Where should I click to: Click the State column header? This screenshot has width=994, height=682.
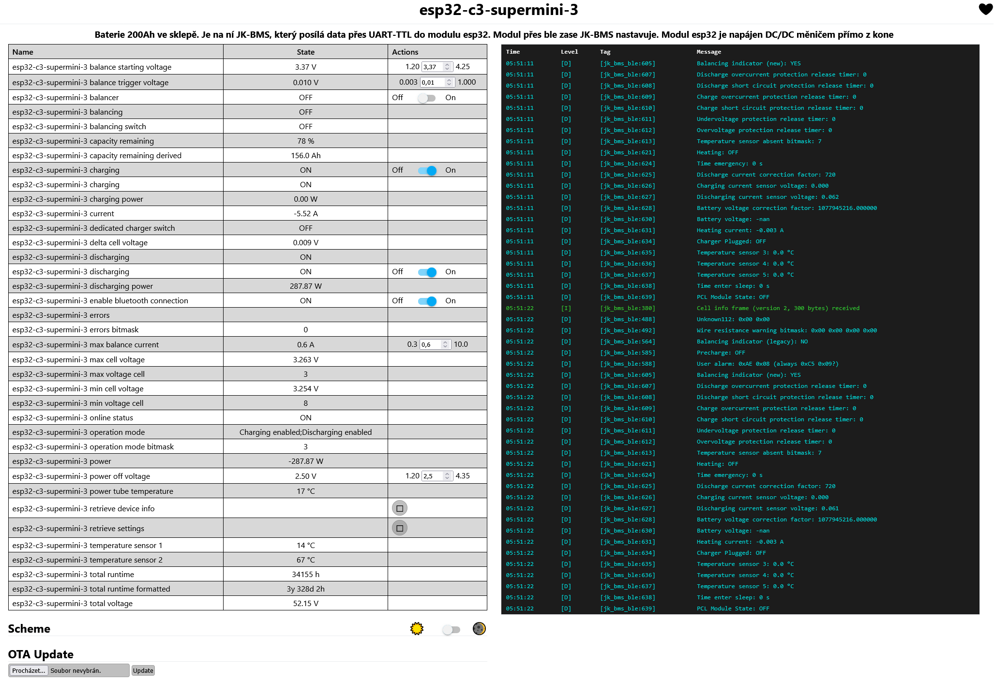pos(305,52)
